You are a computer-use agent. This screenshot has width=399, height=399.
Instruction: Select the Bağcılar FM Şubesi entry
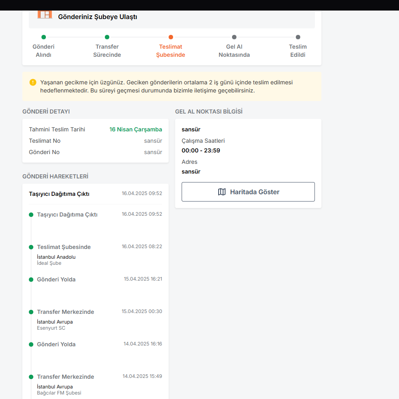59,393
